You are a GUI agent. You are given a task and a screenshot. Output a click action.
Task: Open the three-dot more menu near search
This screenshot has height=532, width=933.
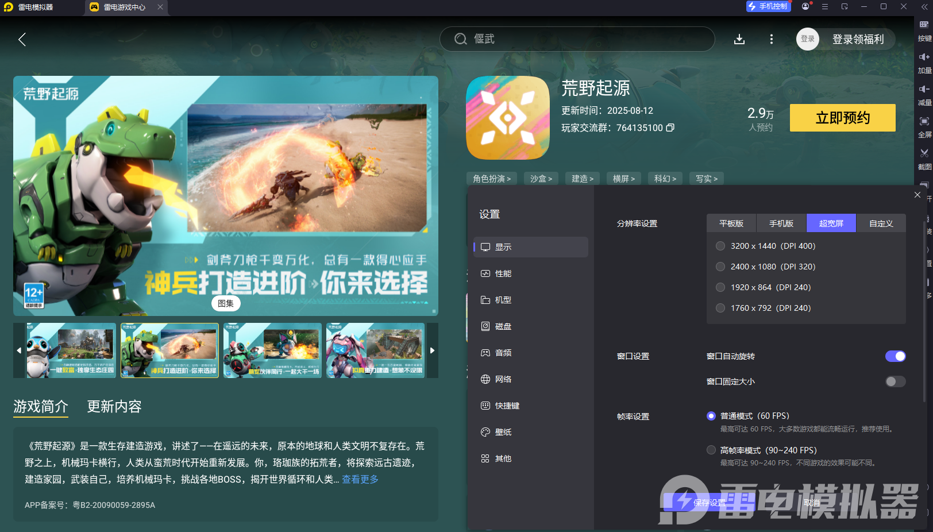pyautogui.click(x=771, y=39)
